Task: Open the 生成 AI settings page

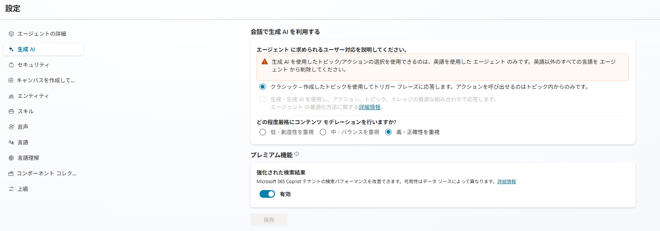Action: coord(43,49)
